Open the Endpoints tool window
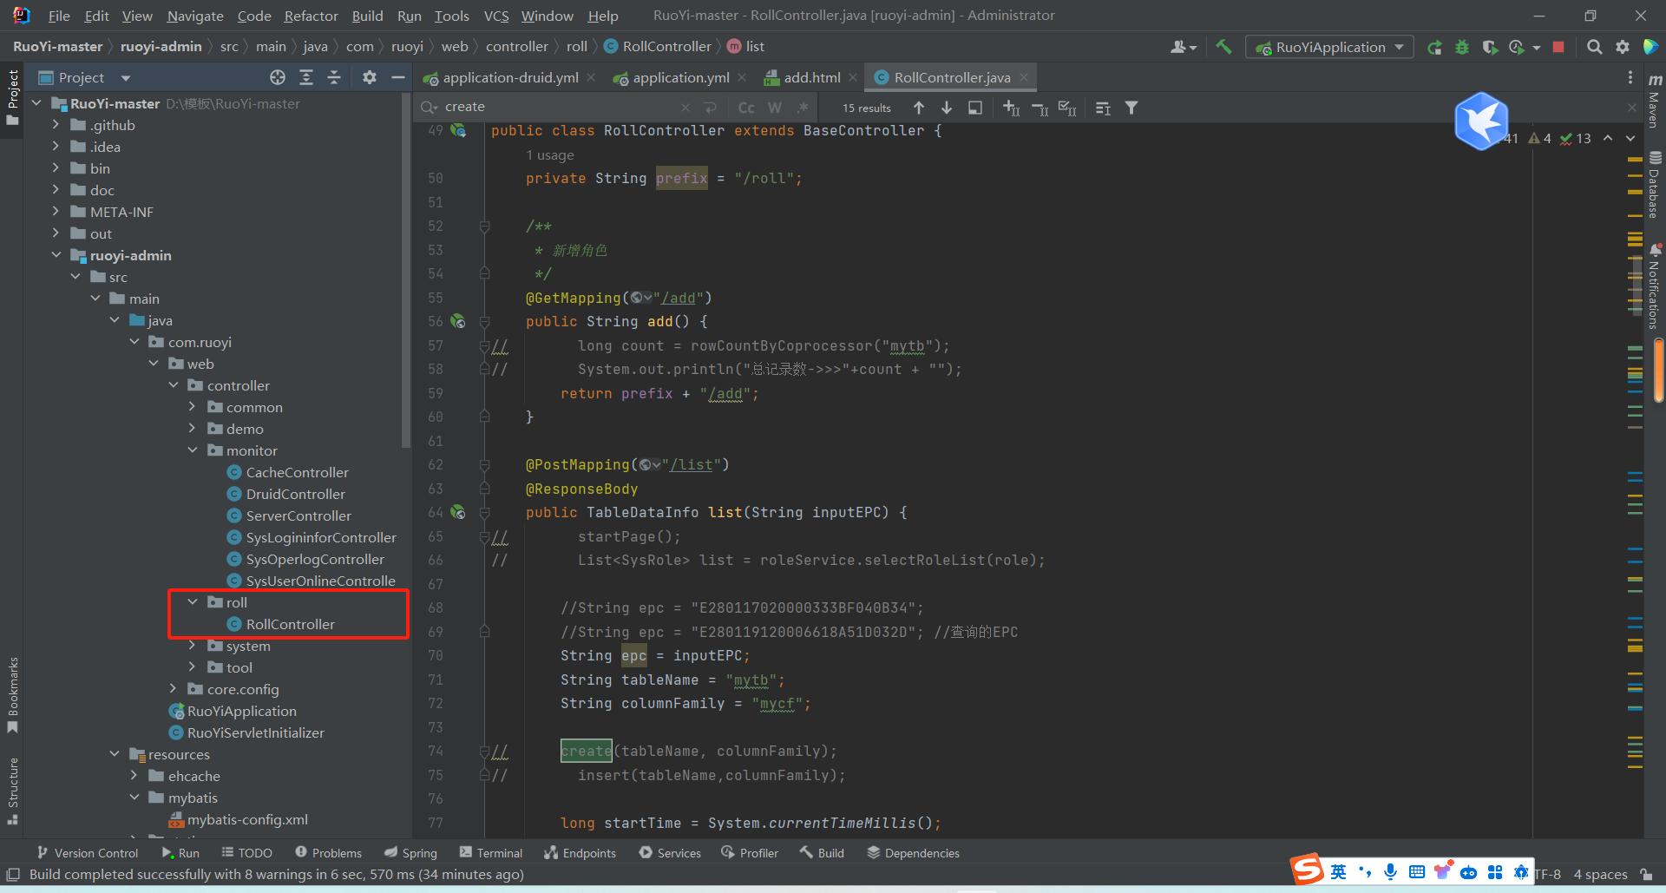Screen dimensions: 1666x893 tap(580, 853)
